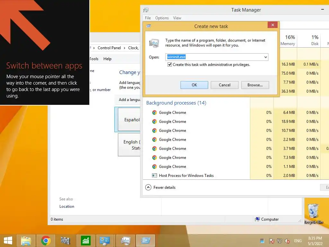Switch to Control Panel taskbar icon
The height and width of the screenshot is (247, 329).
pyautogui.click(x=105, y=241)
